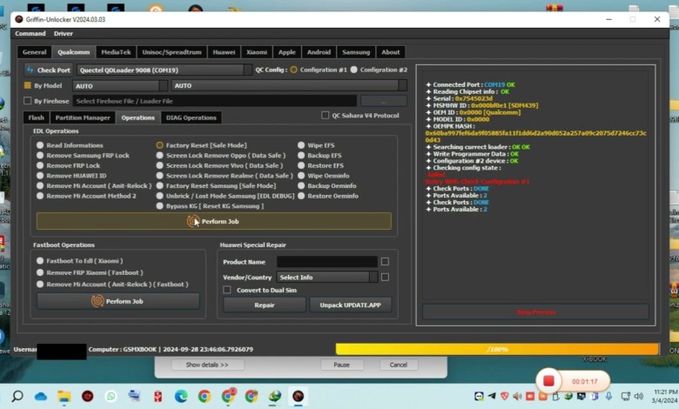Select Configration #1 radio button
This screenshot has height=409, width=679.
pos(293,70)
